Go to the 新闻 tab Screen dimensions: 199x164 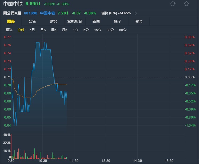click(96, 21)
